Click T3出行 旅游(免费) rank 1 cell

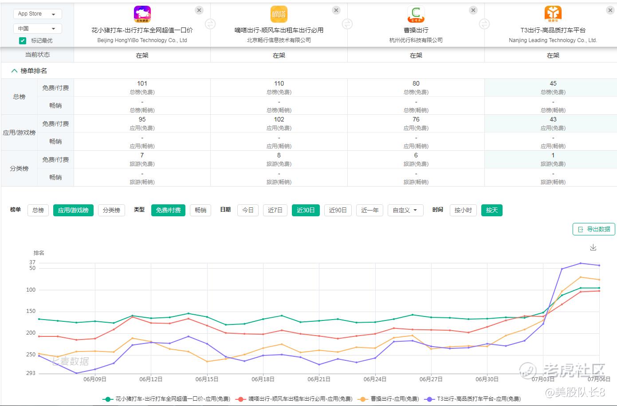[x=551, y=160]
